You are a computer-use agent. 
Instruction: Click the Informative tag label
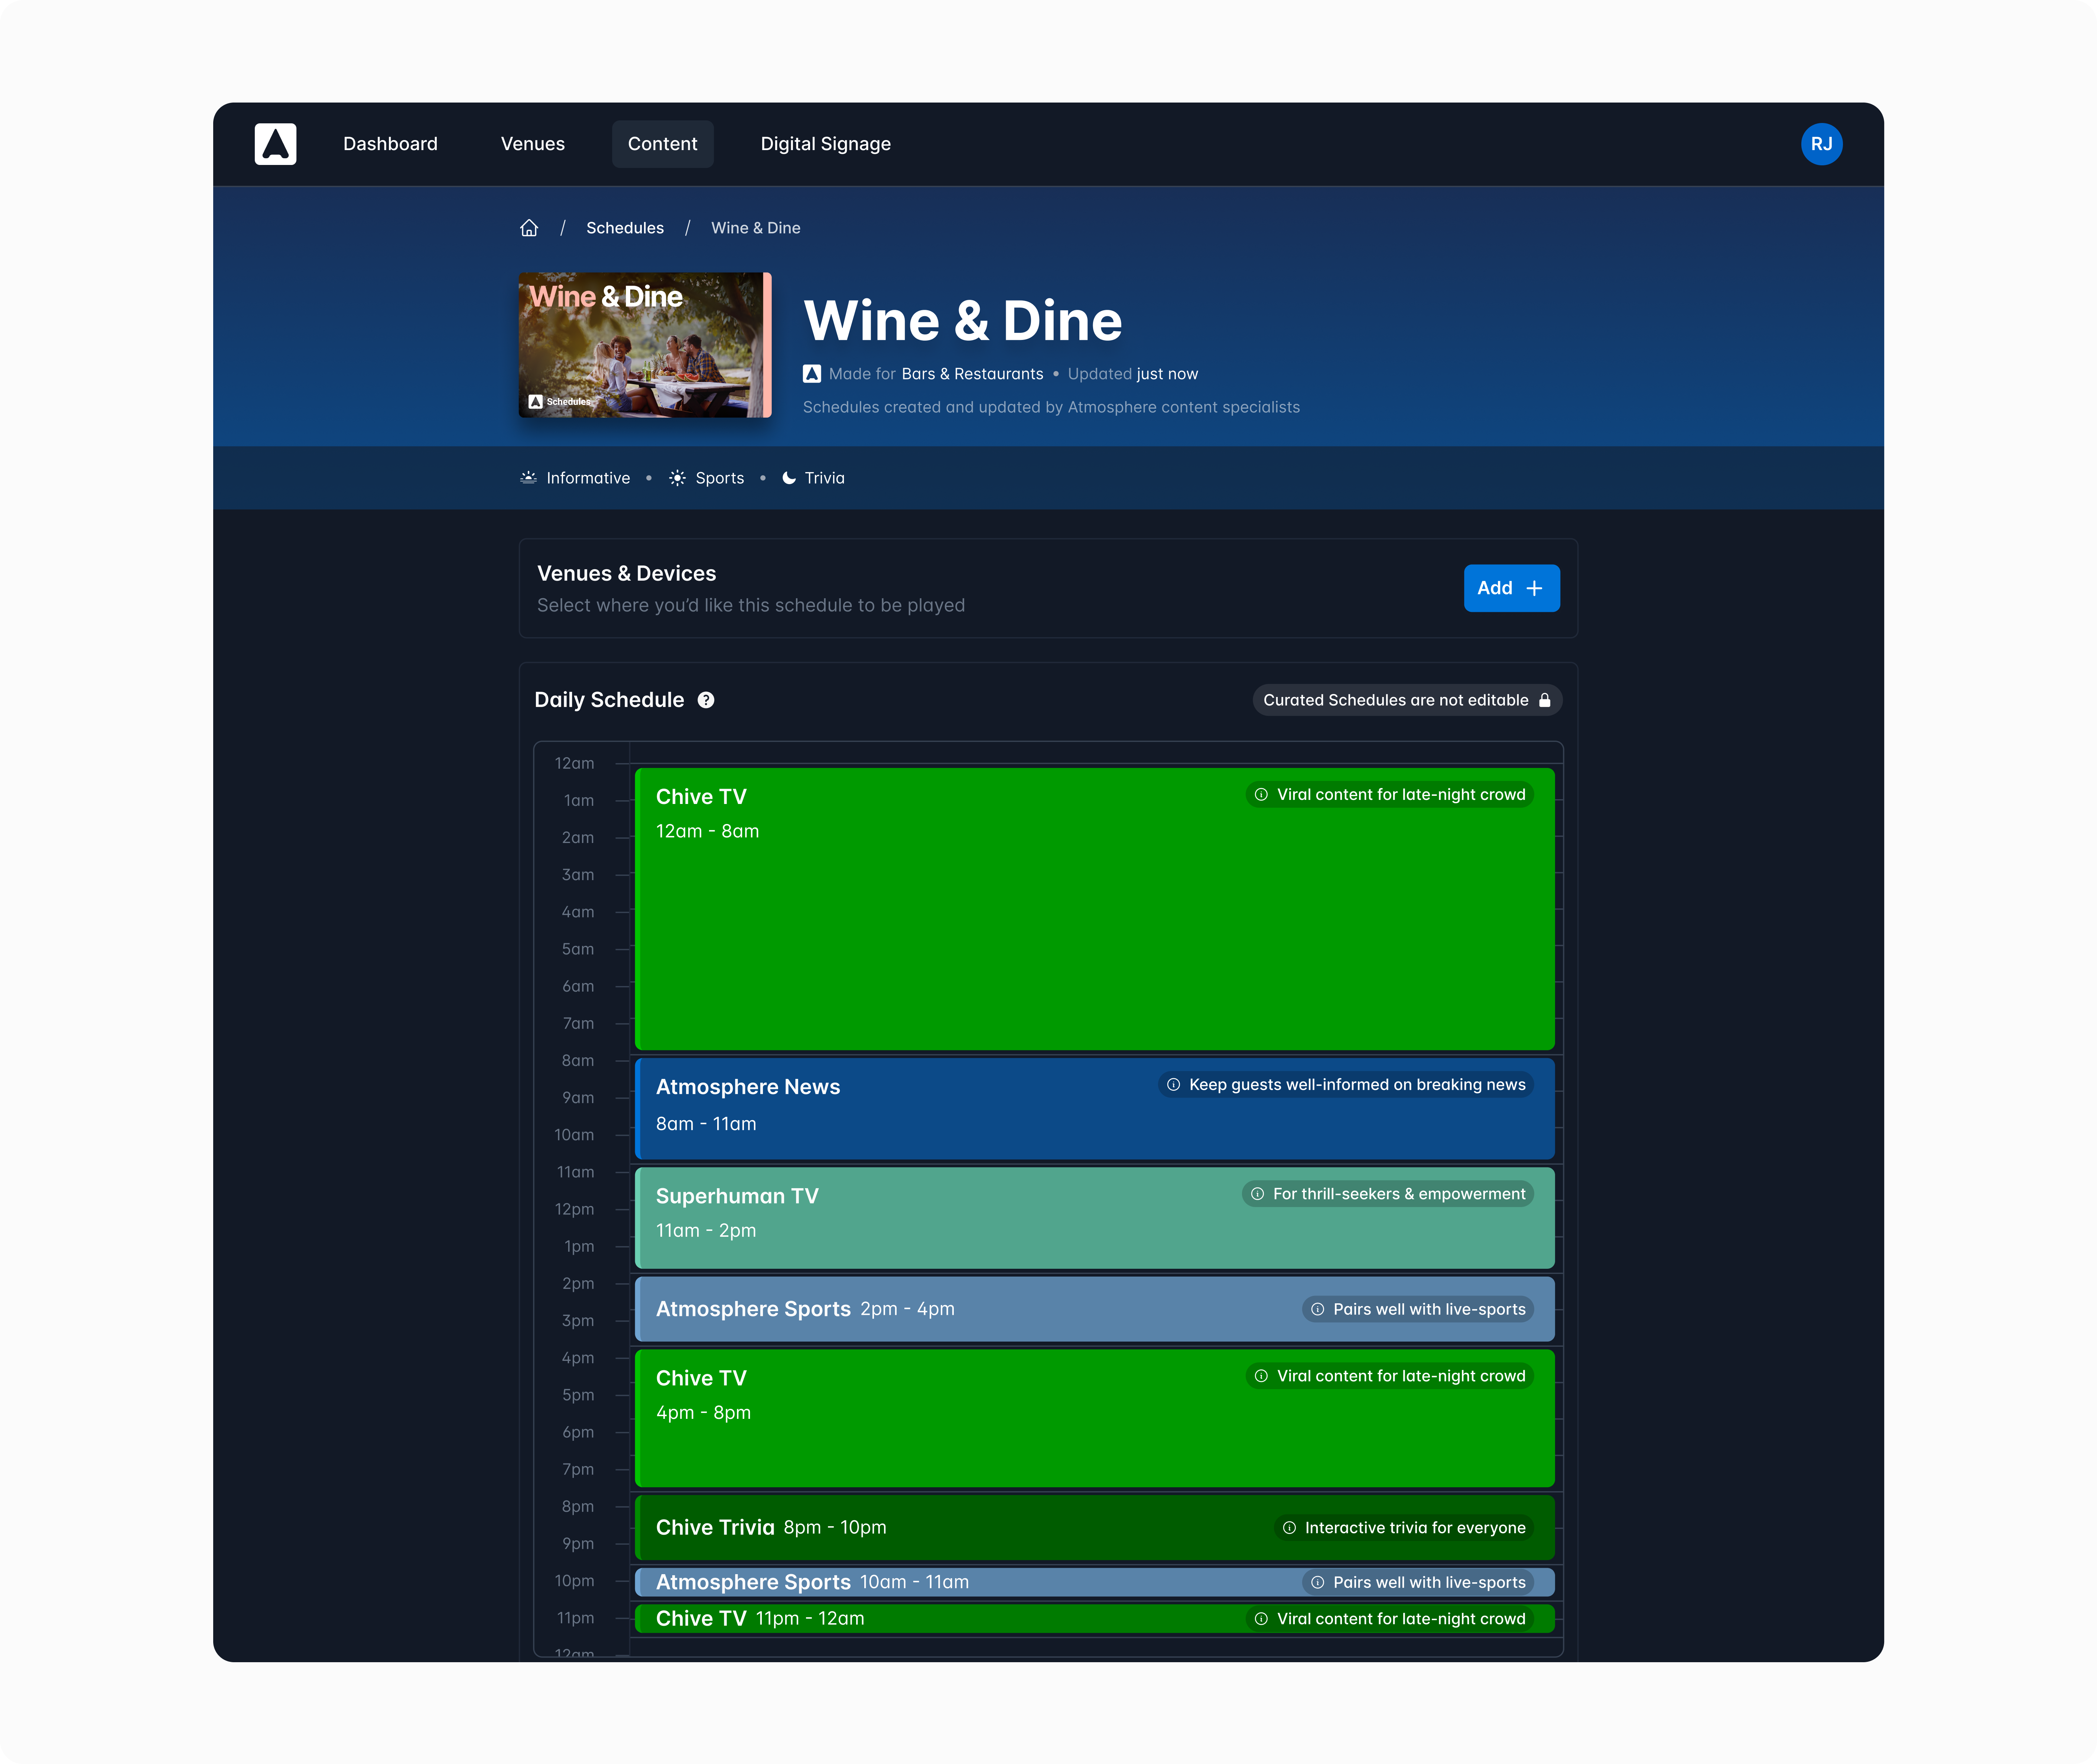click(588, 478)
